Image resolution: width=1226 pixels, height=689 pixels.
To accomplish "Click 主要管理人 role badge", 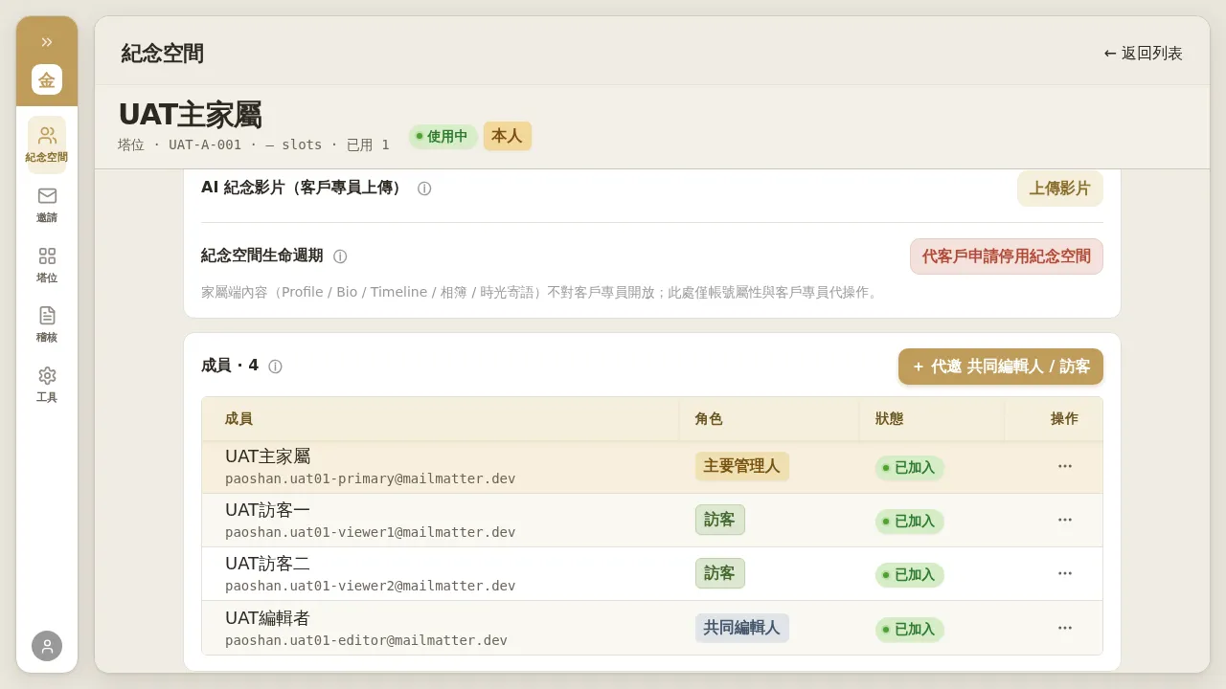I will click(742, 466).
